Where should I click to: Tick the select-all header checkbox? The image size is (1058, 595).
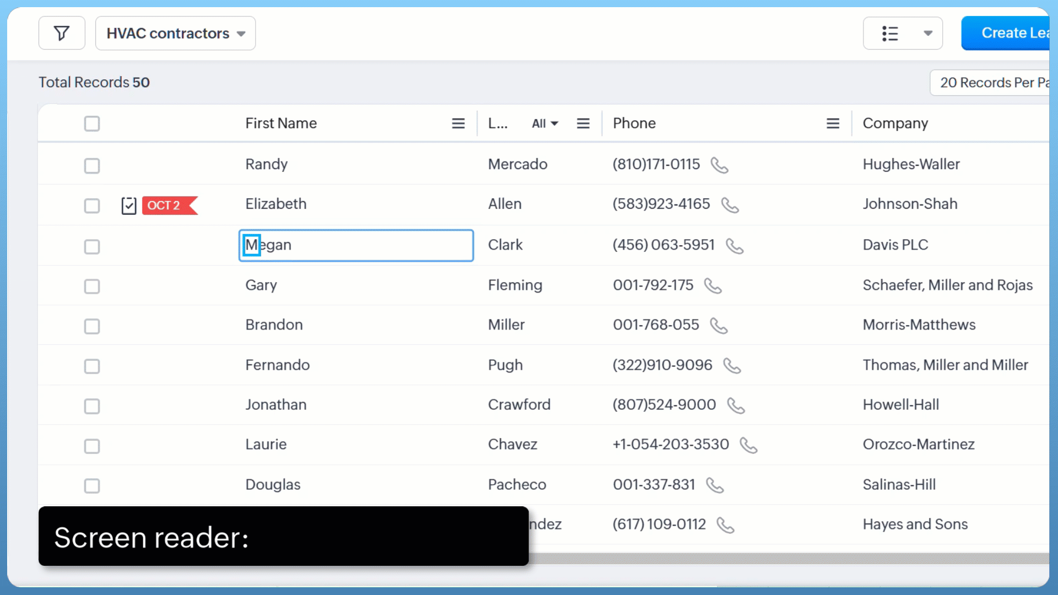pyautogui.click(x=92, y=123)
